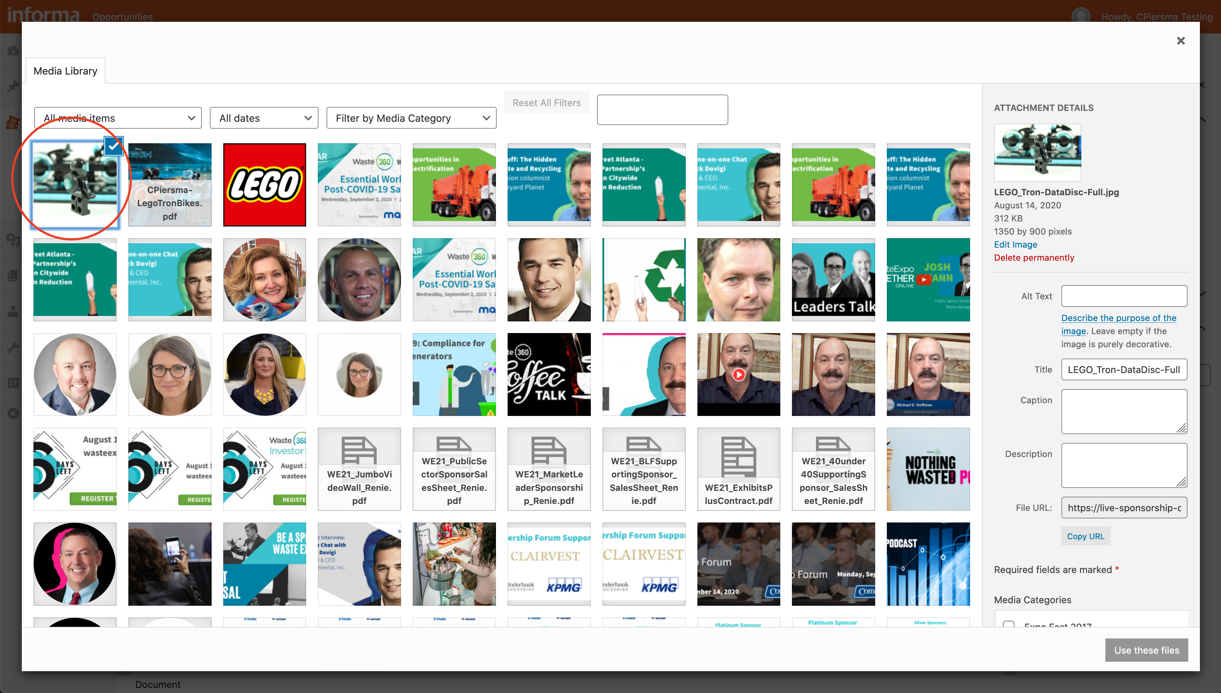Click Reset All Filters button
Image resolution: width=1221 pixels, height=693 pixels.
546,103
